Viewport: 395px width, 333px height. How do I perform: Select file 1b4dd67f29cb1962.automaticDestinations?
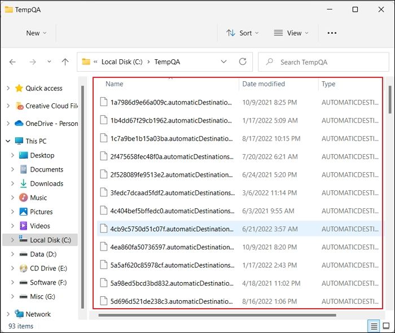click(171, 121)
